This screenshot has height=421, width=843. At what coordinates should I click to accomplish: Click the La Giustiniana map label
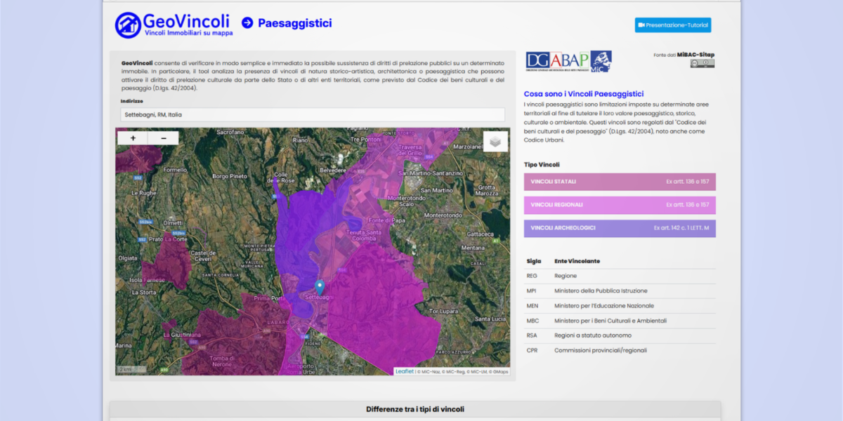tap(182, 335)
